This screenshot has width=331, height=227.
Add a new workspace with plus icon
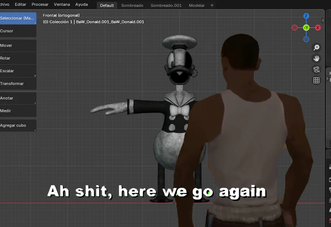212,6
